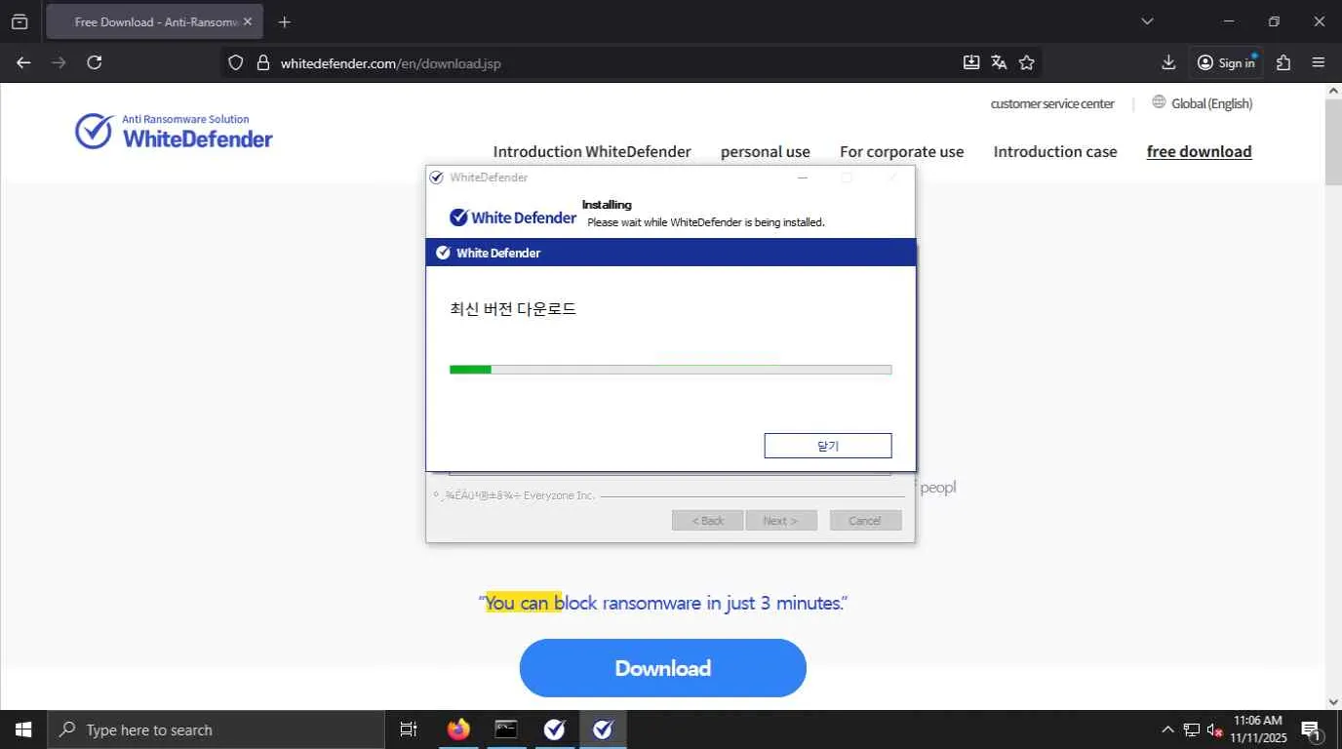Go to the personal use menu item
The width and height of the screenshot is (1342, 749).
pos(766,151)
